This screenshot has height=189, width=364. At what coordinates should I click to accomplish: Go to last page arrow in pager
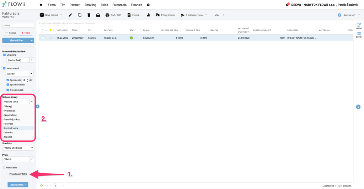(63, 185)
